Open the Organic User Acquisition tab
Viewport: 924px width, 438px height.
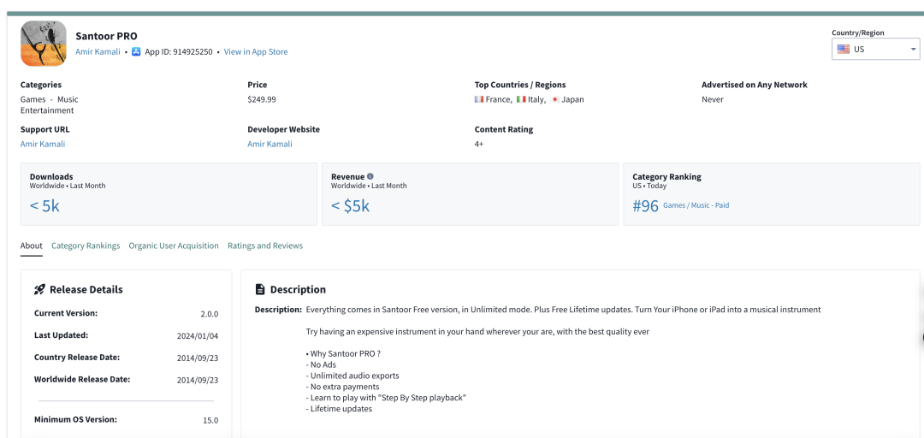(x=174, y=246)
